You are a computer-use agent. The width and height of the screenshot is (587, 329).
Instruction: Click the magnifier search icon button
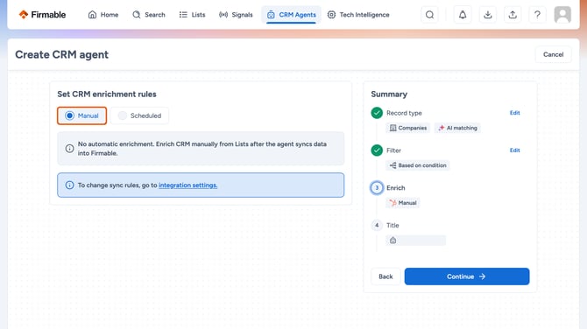click(x=430, y=15)
